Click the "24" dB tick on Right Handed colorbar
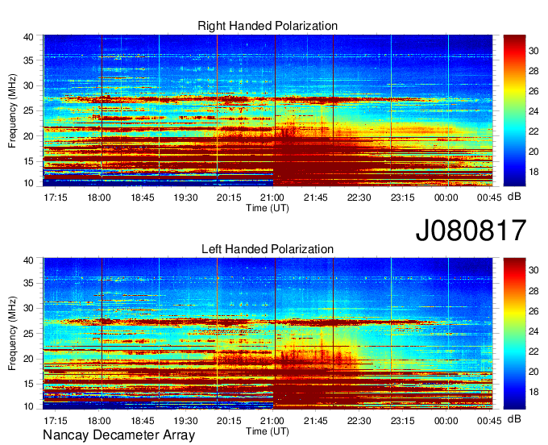This screenshot has width=548, height=445. pos(533,111)
